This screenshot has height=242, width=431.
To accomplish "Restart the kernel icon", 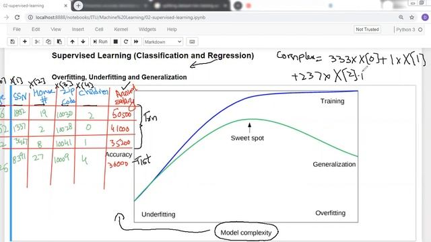I will [126, 42].
